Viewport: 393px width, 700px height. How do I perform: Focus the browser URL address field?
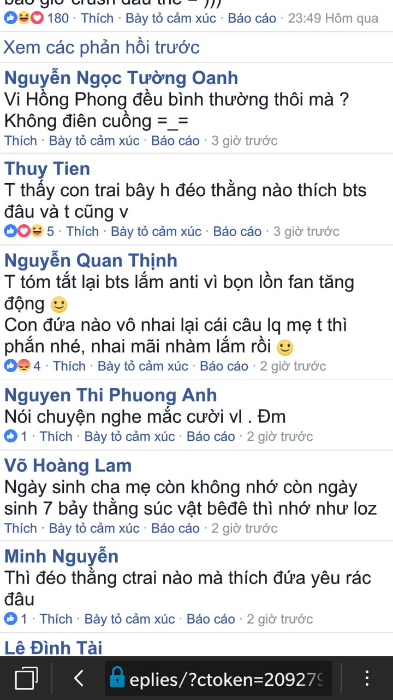(x=218, y=679)
